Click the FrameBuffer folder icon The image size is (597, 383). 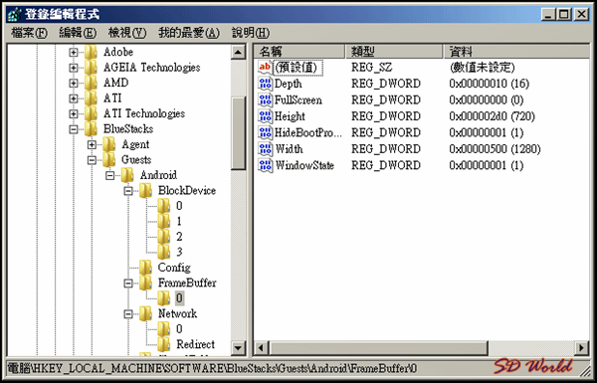click(145, 283)
